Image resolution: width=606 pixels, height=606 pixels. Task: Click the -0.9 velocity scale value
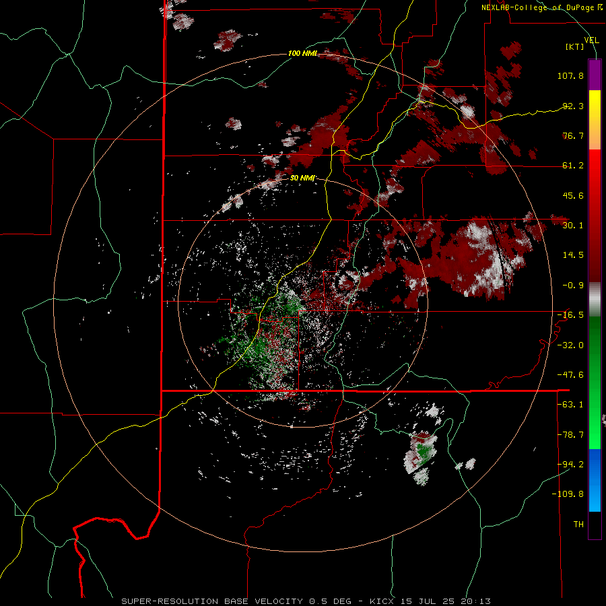coord(573,285)
